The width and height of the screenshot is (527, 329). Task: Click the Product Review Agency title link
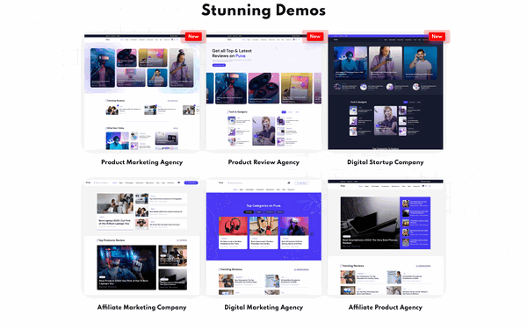tap(263, 162)
